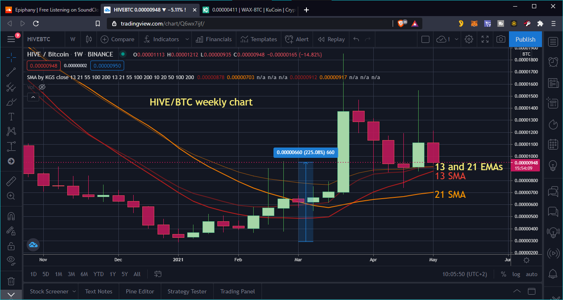Toggle auto price scale
The width and height of the screenshot is (563, 300).
532,274
